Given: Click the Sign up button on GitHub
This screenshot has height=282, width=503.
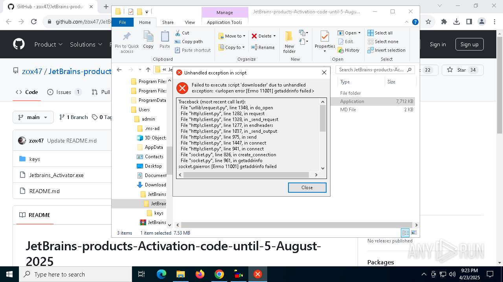Looking at the screenshot, I should click(470, 44).
